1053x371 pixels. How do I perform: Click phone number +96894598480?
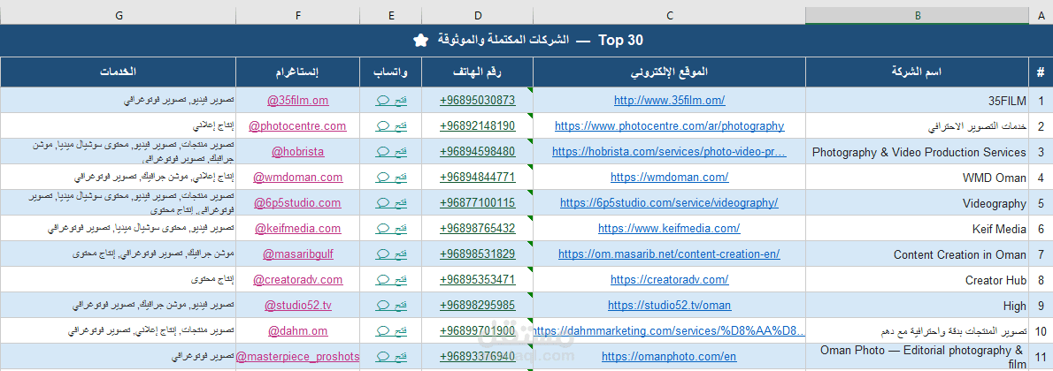point(478,152)
